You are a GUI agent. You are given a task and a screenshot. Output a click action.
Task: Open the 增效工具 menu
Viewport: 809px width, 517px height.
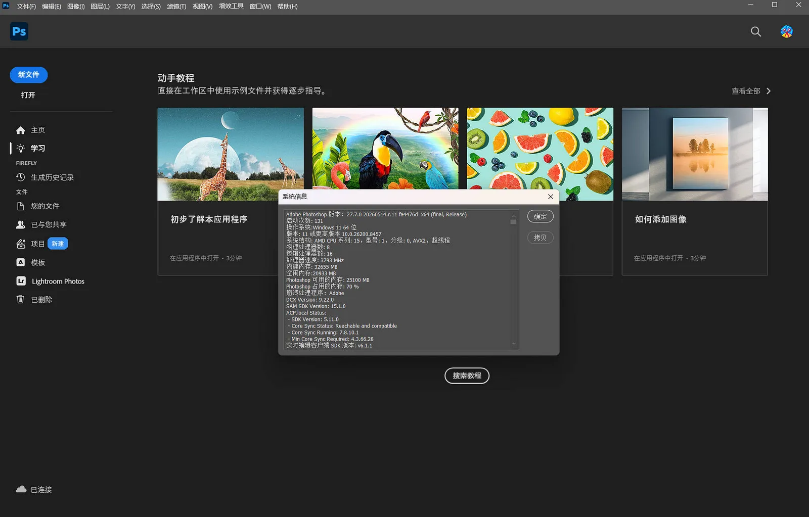231,7
